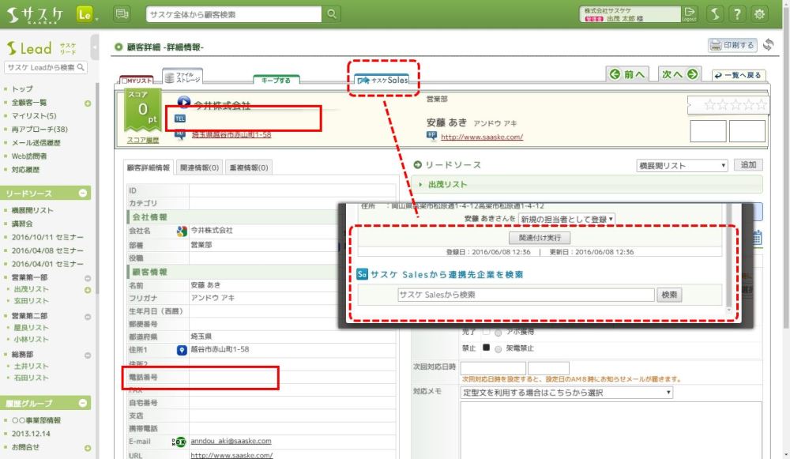
Task: Click the http://www.saaske.com/ HP link
Action: (x=481, y=137)
